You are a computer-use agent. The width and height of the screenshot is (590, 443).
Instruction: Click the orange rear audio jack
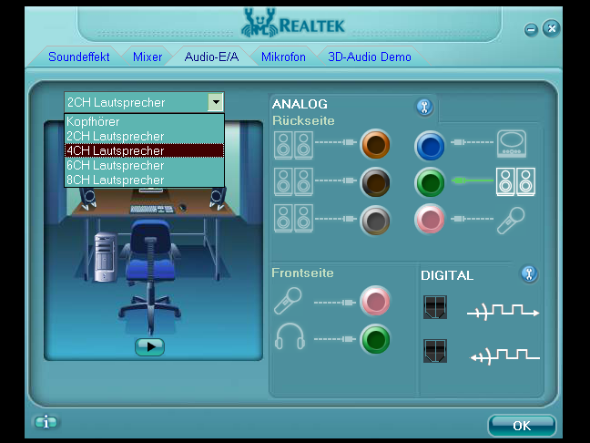pos(375,144)
